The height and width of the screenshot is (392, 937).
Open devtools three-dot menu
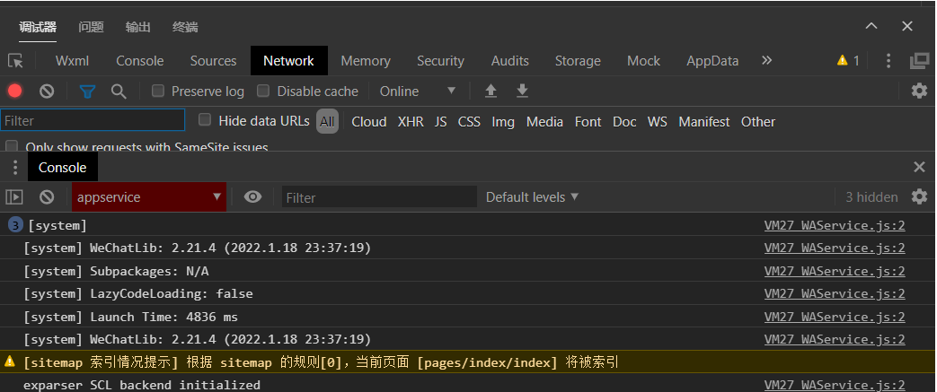pos(888,60)
